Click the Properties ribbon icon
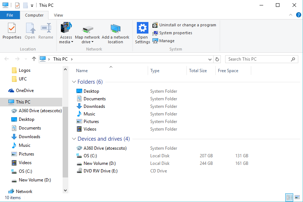This screenshot has width=303, height=202. pyautogui.click(x=12, y=28)
